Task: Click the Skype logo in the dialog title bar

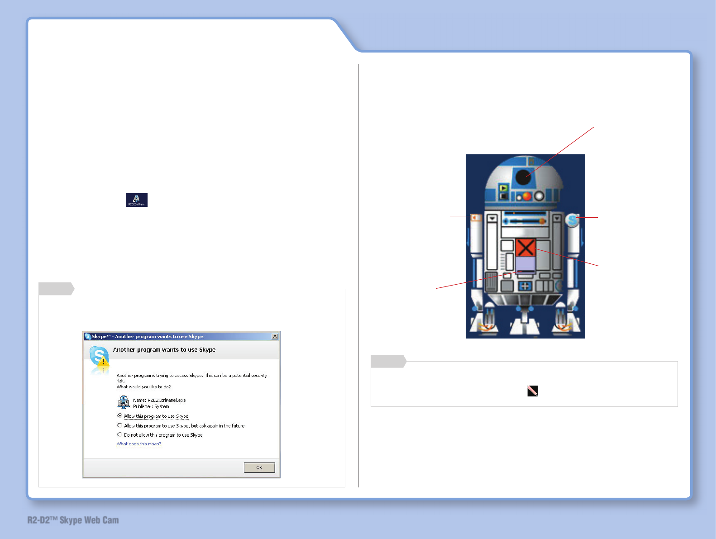Action: coord(88,336)
